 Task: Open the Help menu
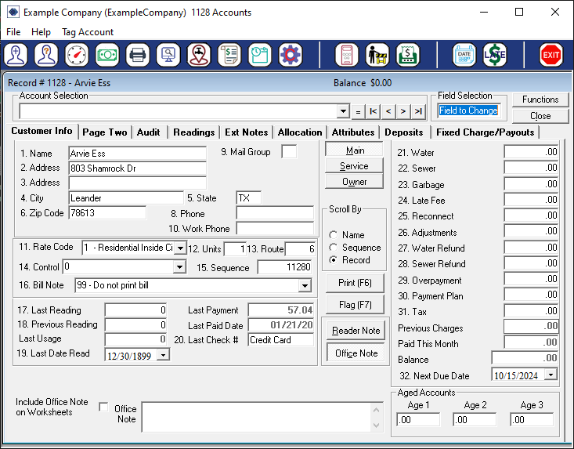(x=41, y=32)
